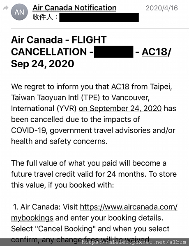Tap the 收件人 recipient label

[x=45, y=17]
